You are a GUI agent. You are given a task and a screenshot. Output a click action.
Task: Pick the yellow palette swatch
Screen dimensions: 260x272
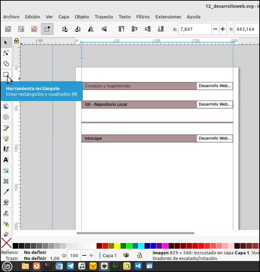coord(117,246)
